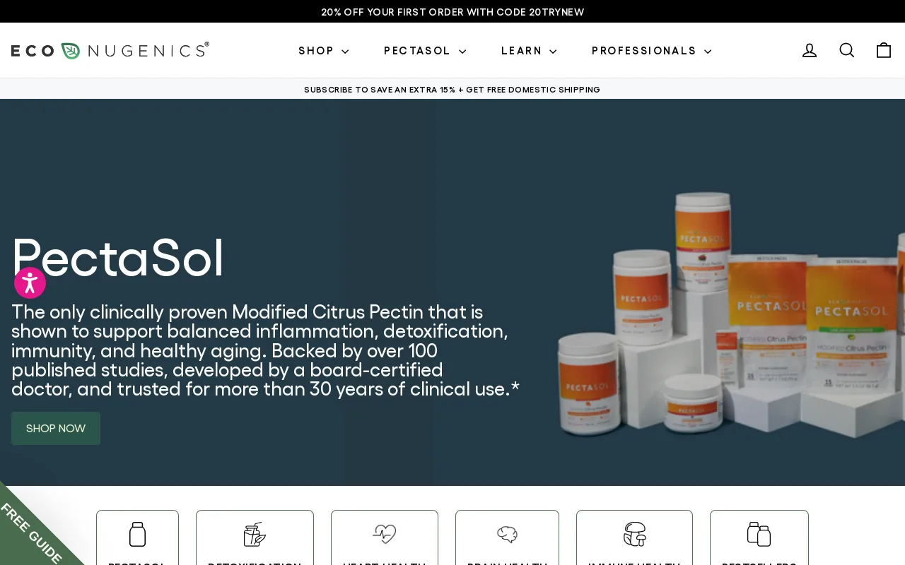Image resolution: width=905 pixels, height=565 pixels.
Task: Click the PectaSol products hero image
Action: [x=730, y=314]
